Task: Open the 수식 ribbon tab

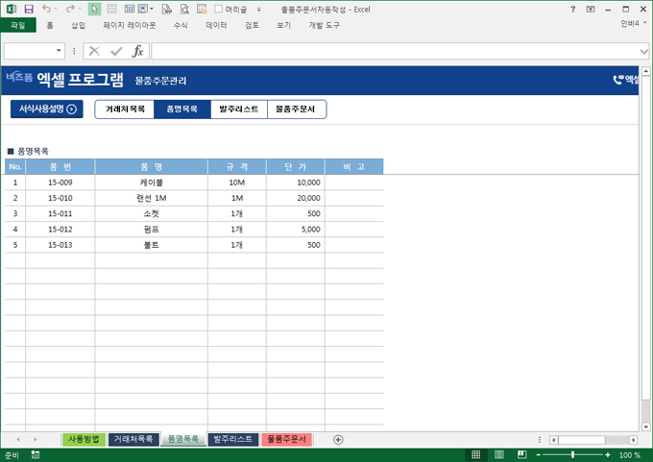Action: [181, 25]
